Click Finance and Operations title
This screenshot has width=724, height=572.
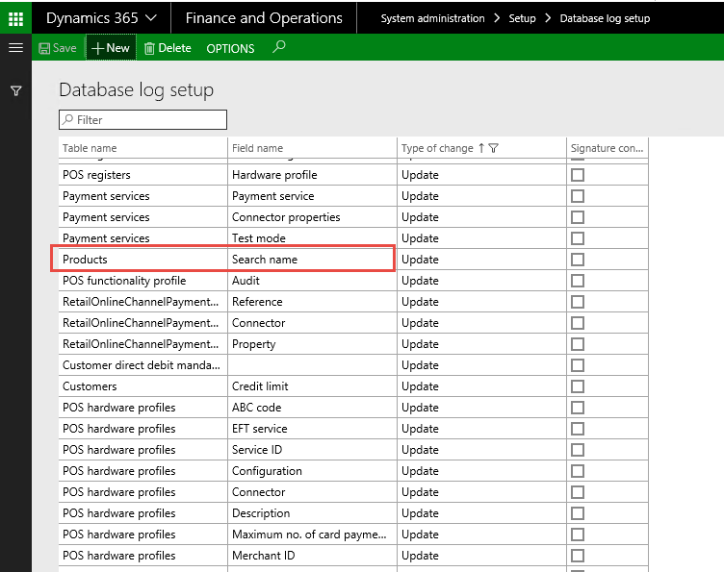264,18
